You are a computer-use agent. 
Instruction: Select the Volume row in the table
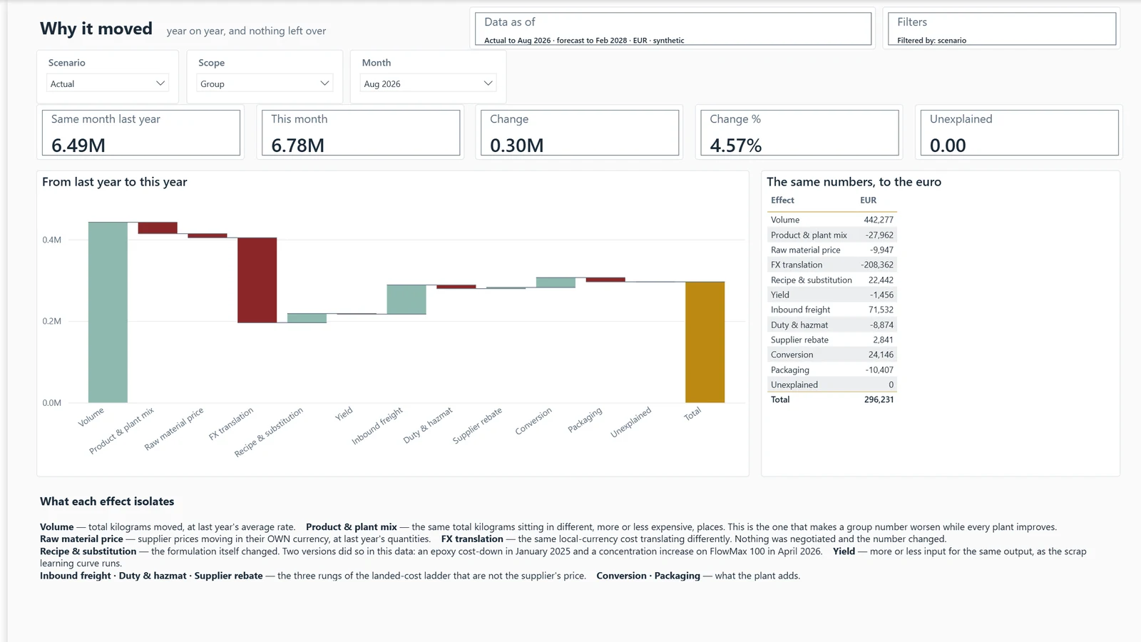click(x=832, y=220)
